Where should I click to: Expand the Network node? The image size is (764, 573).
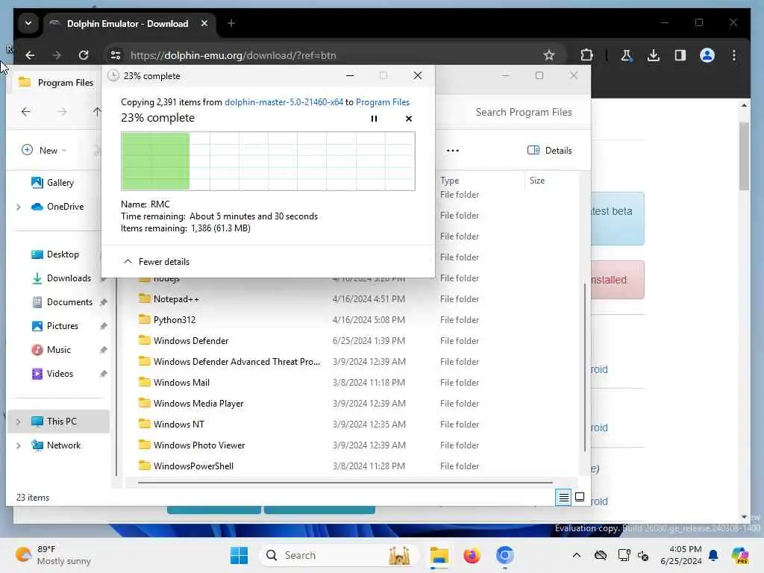pos(19,445)
